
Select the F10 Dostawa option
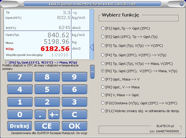[139, 103]
